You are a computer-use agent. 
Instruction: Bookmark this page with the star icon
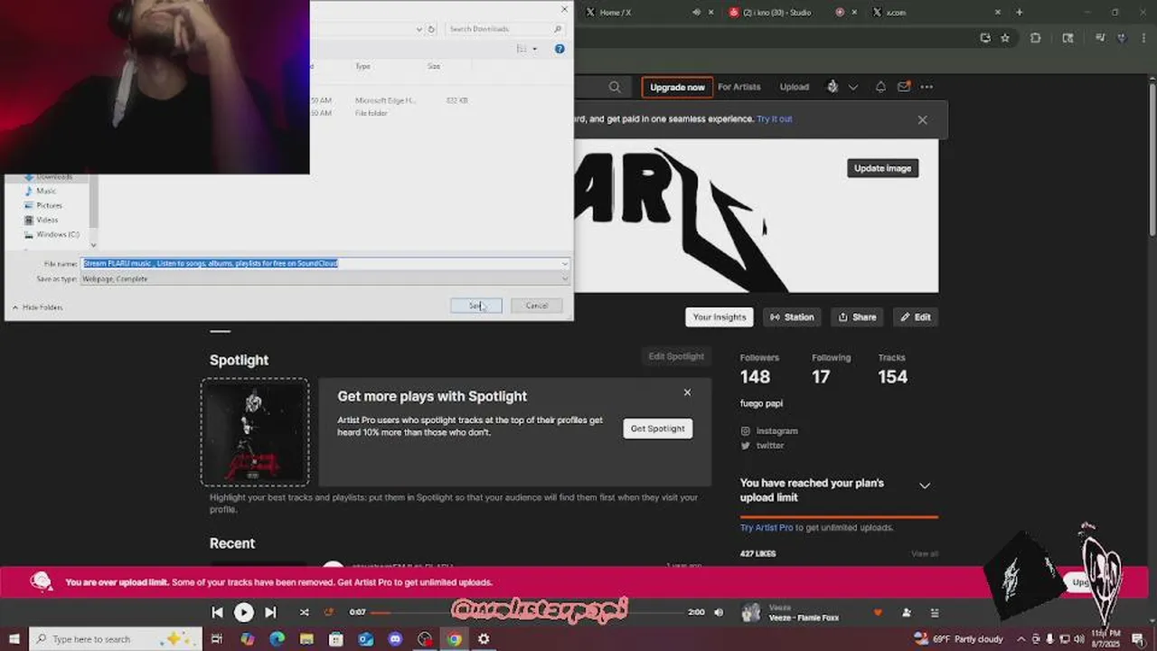tap(1004, 38)
